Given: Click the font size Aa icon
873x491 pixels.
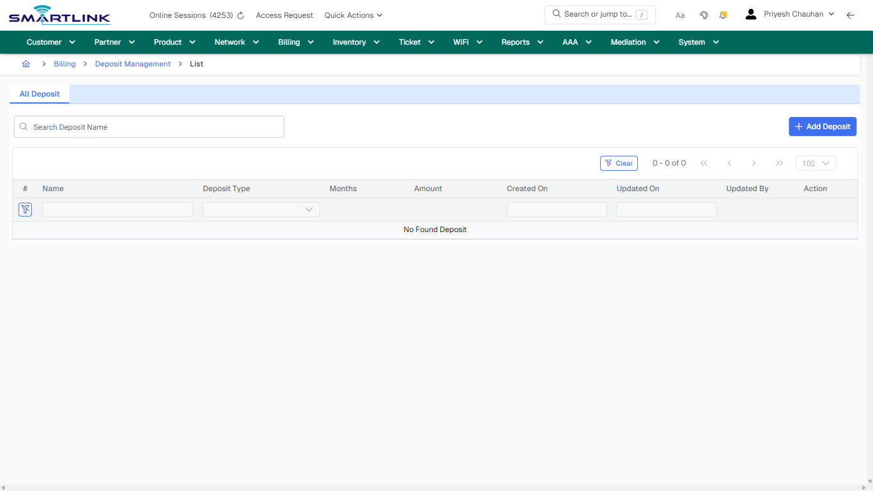Looking at the screenshot, I should 680,15.
